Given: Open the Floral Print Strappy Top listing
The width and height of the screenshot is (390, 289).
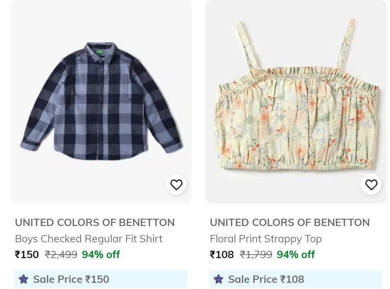Looking at the screenshot, I should 265,239.
